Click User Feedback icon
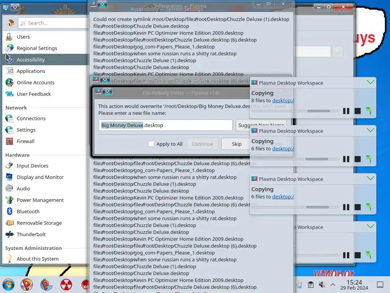Viewport: 390px width, 293px height. 9,94
